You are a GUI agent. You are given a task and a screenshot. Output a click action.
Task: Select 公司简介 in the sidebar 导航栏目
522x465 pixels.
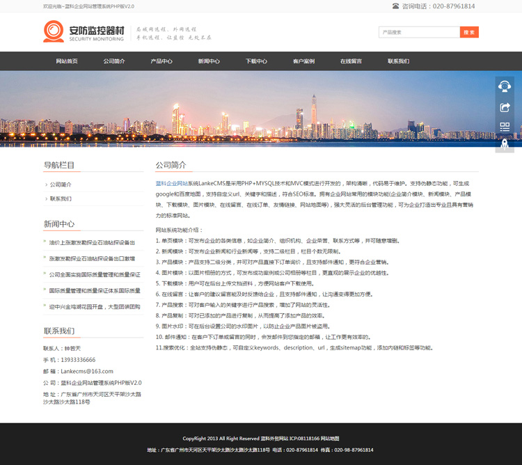tap(61, 184)
